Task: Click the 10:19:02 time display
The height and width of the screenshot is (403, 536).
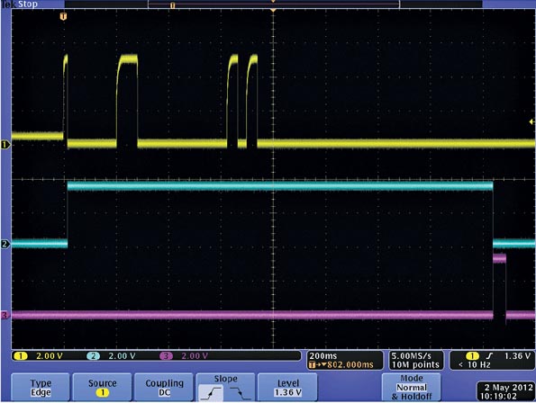Action: point(498,396)
